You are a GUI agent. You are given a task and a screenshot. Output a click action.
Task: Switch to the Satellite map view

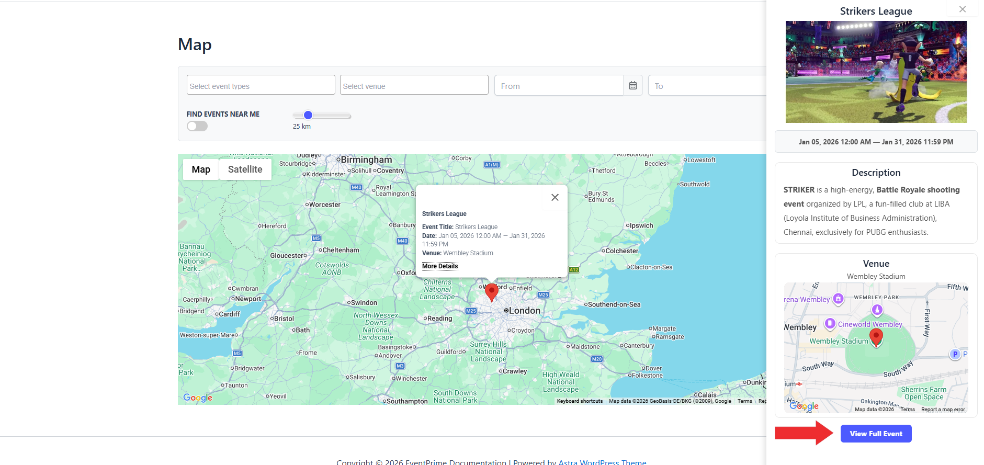tap(245, 169)
